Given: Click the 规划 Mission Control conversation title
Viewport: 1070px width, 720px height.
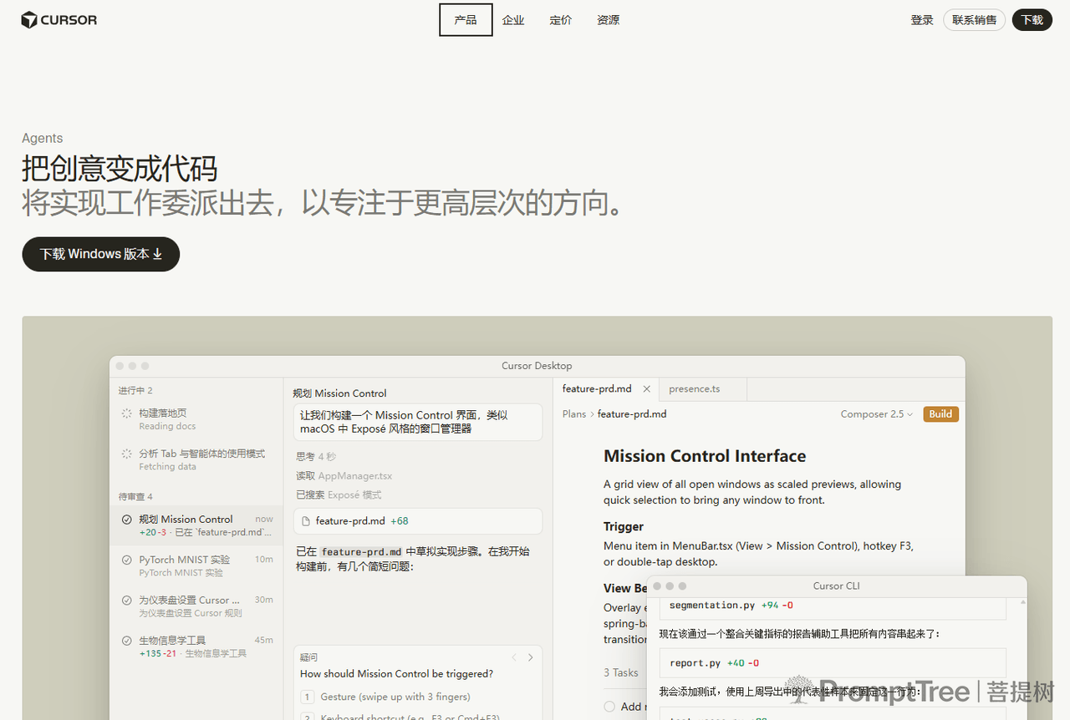Looking at the screenshot, I should 339,393.
